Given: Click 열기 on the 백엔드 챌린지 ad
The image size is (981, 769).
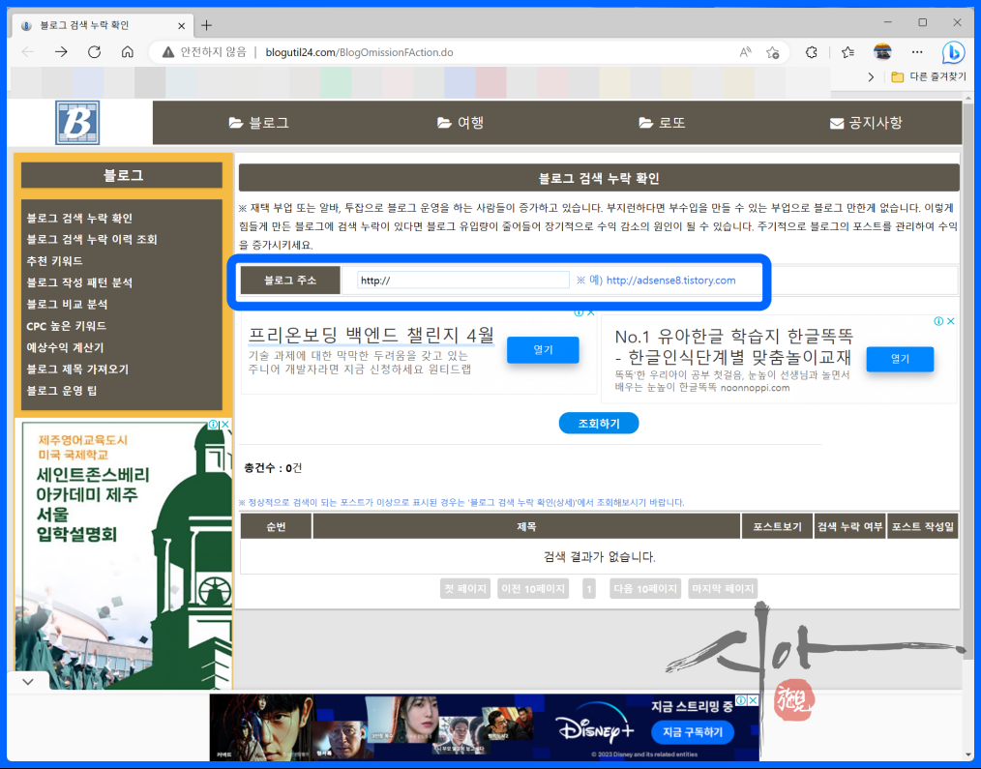Looking at the screenshot, I should [543, 350].
